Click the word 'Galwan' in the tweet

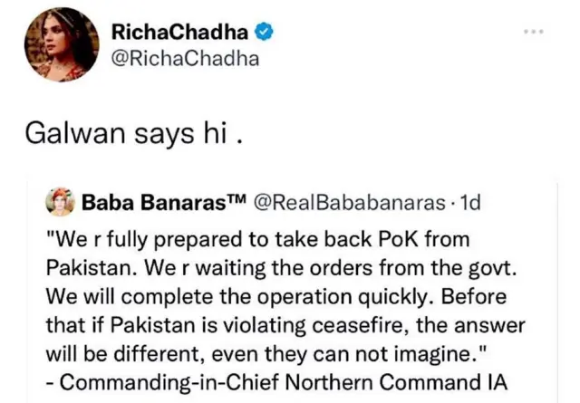click(x=66, y=134)
